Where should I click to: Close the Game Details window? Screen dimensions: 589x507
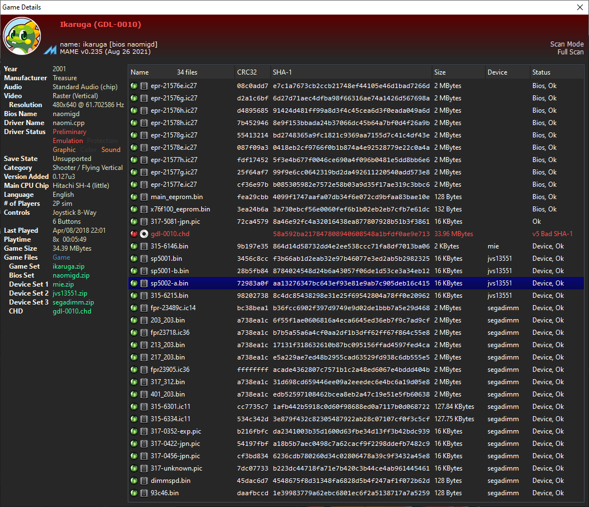[x=579, y=7]
